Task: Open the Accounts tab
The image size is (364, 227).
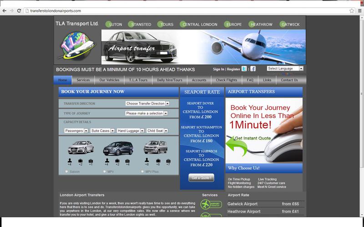Action: point(199,80)
